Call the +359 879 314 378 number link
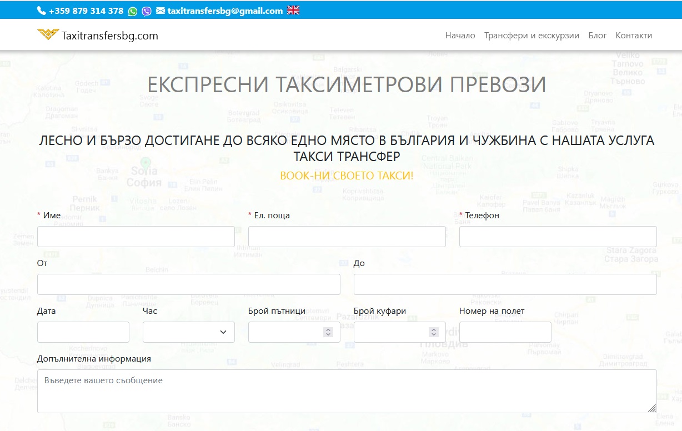 pos(86,11)
